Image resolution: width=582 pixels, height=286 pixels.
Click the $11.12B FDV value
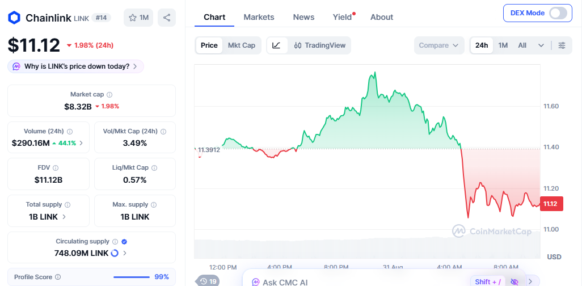point(48,180)
